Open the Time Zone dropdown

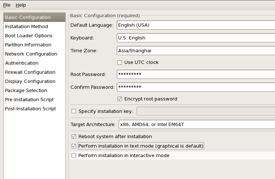click(195, 51)
